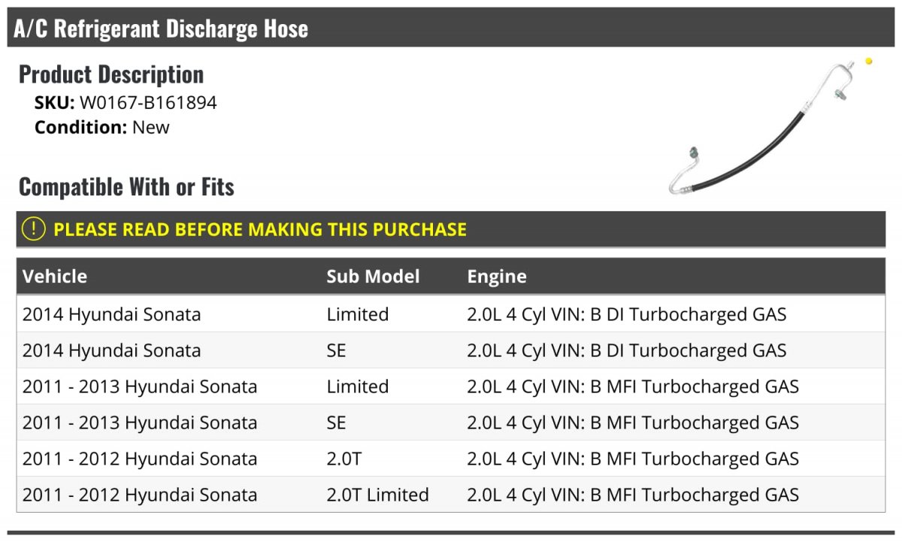Click the SKU number W0167-B161894
The image size is (902, 542).
148,103
